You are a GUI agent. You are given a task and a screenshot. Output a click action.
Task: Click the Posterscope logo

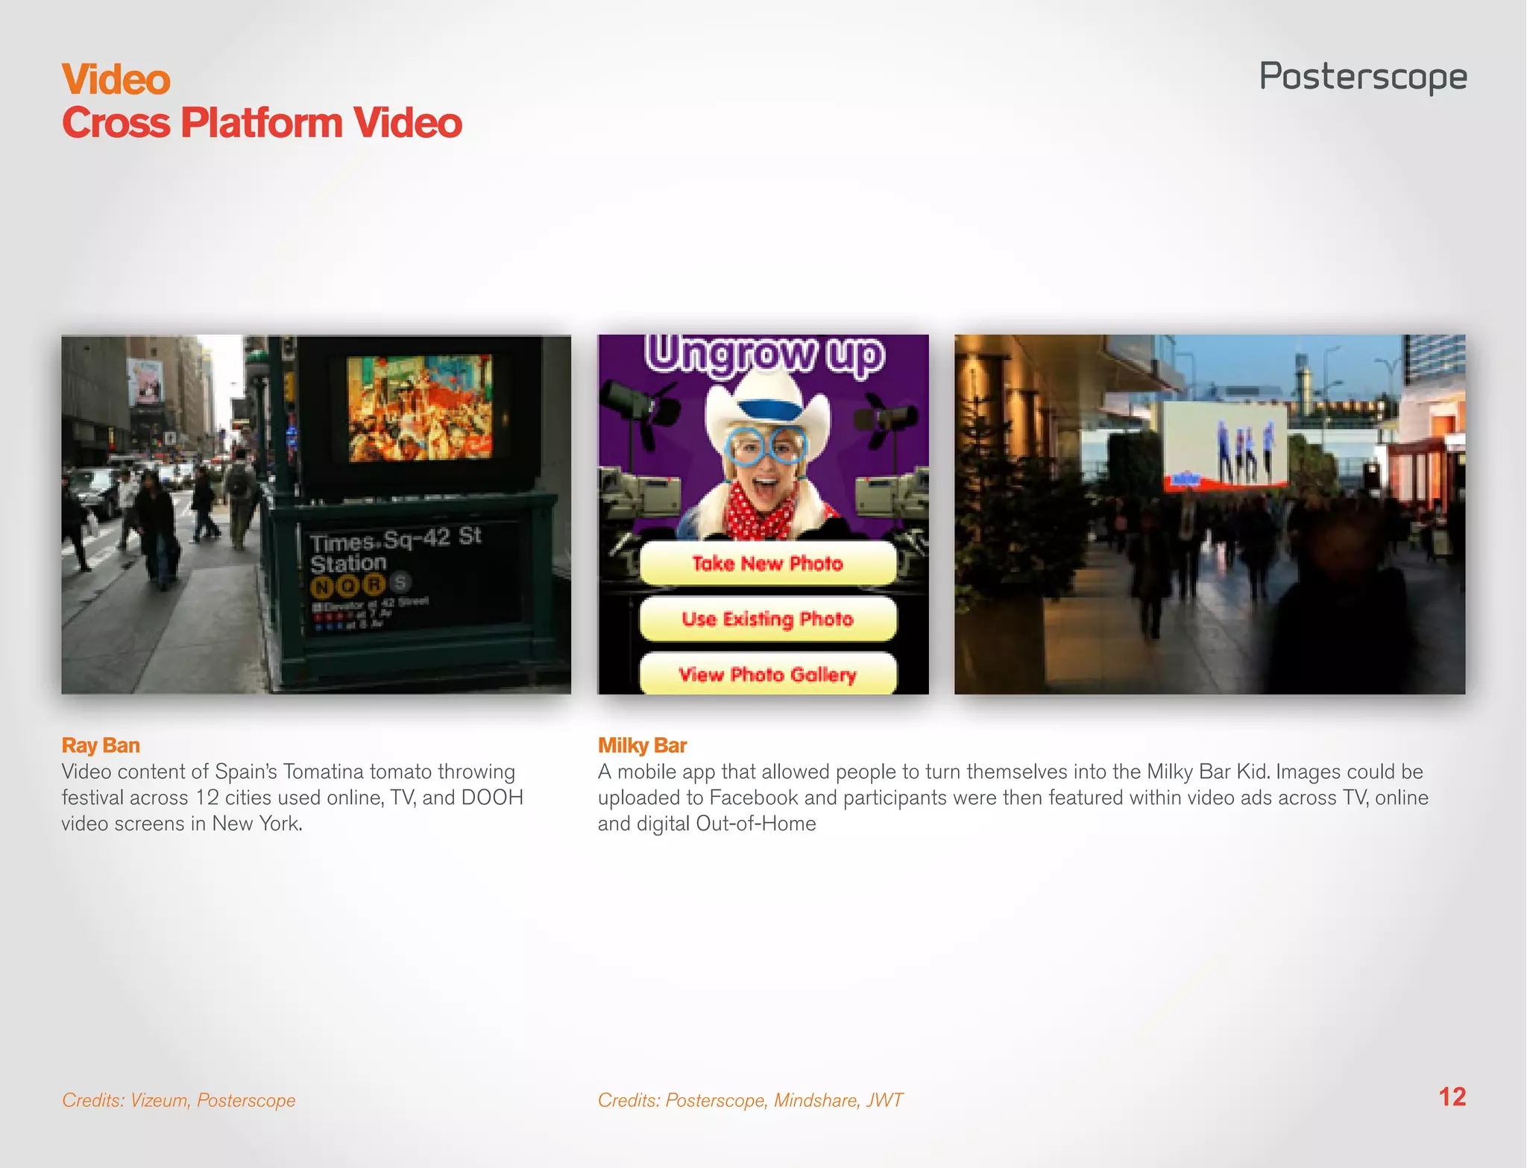pos(1363,77)
